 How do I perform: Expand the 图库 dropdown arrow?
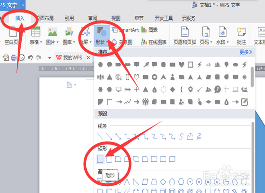74,42
